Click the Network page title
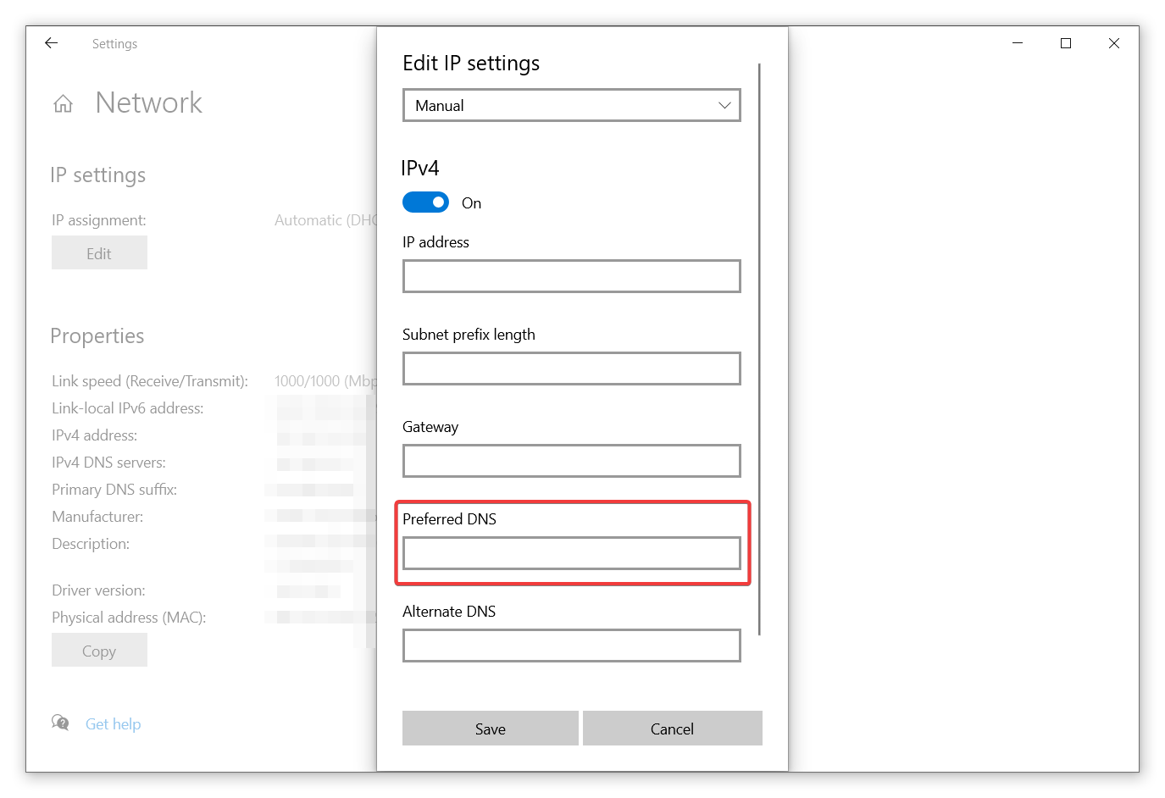This screenshot has width=1165, height=798. [149, 103]
